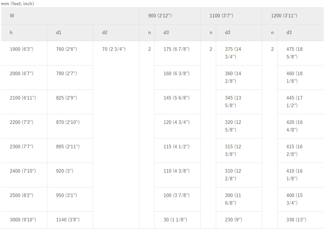Select the 1200 (3'11'') width column header
Viewport: 329px width, 229px height.
pos(284,16)
